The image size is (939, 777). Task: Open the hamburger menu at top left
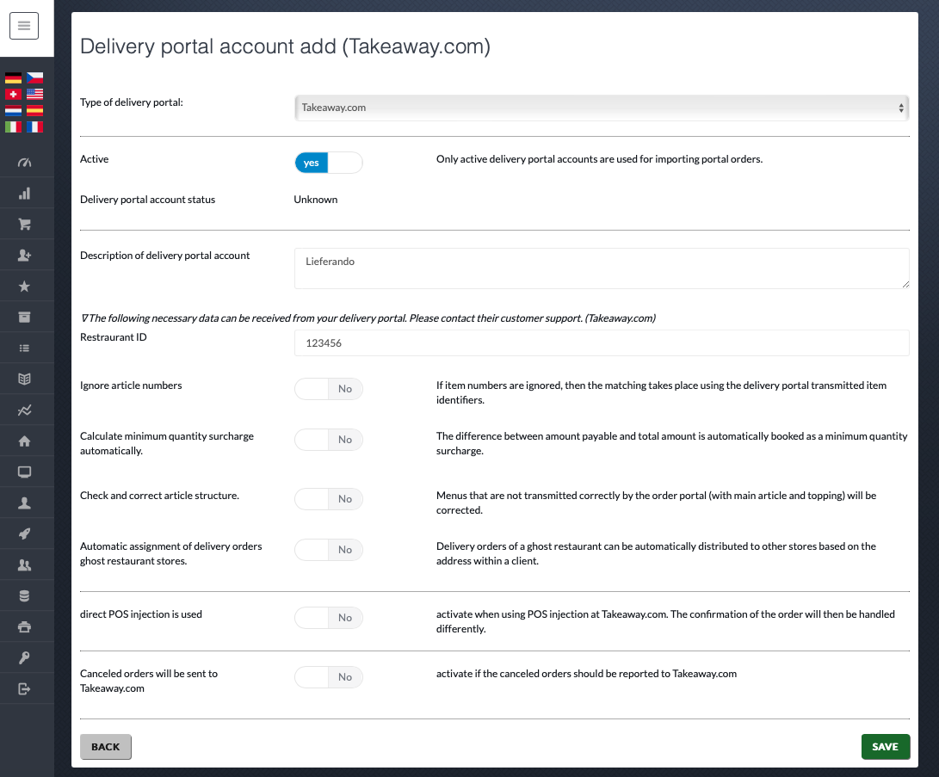click(x=24, y=25)
